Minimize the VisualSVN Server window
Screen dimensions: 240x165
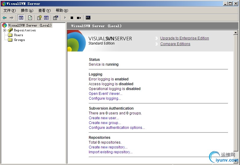pyautogui.click(x=225, y=4)
